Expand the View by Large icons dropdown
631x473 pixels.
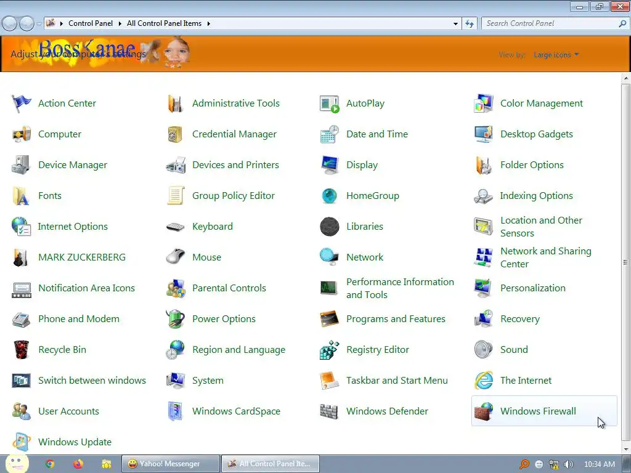[556, 55]
